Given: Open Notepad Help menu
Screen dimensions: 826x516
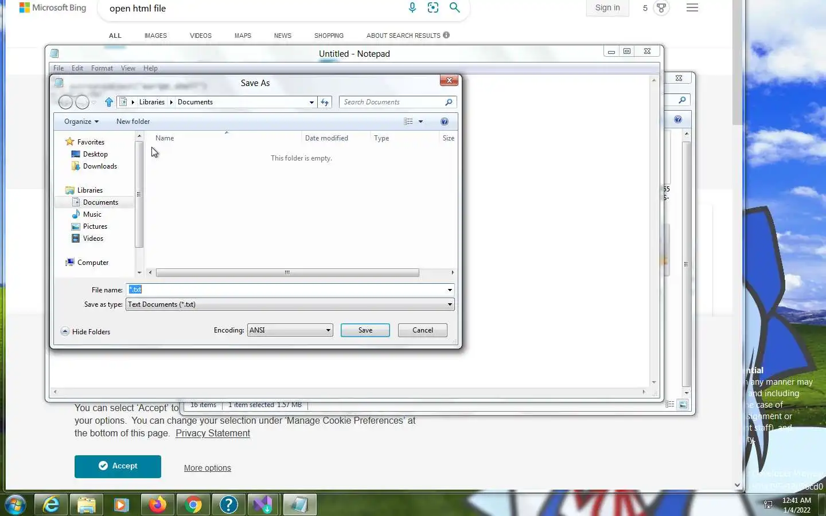Looking at the screenshot, I should (150, 68).
